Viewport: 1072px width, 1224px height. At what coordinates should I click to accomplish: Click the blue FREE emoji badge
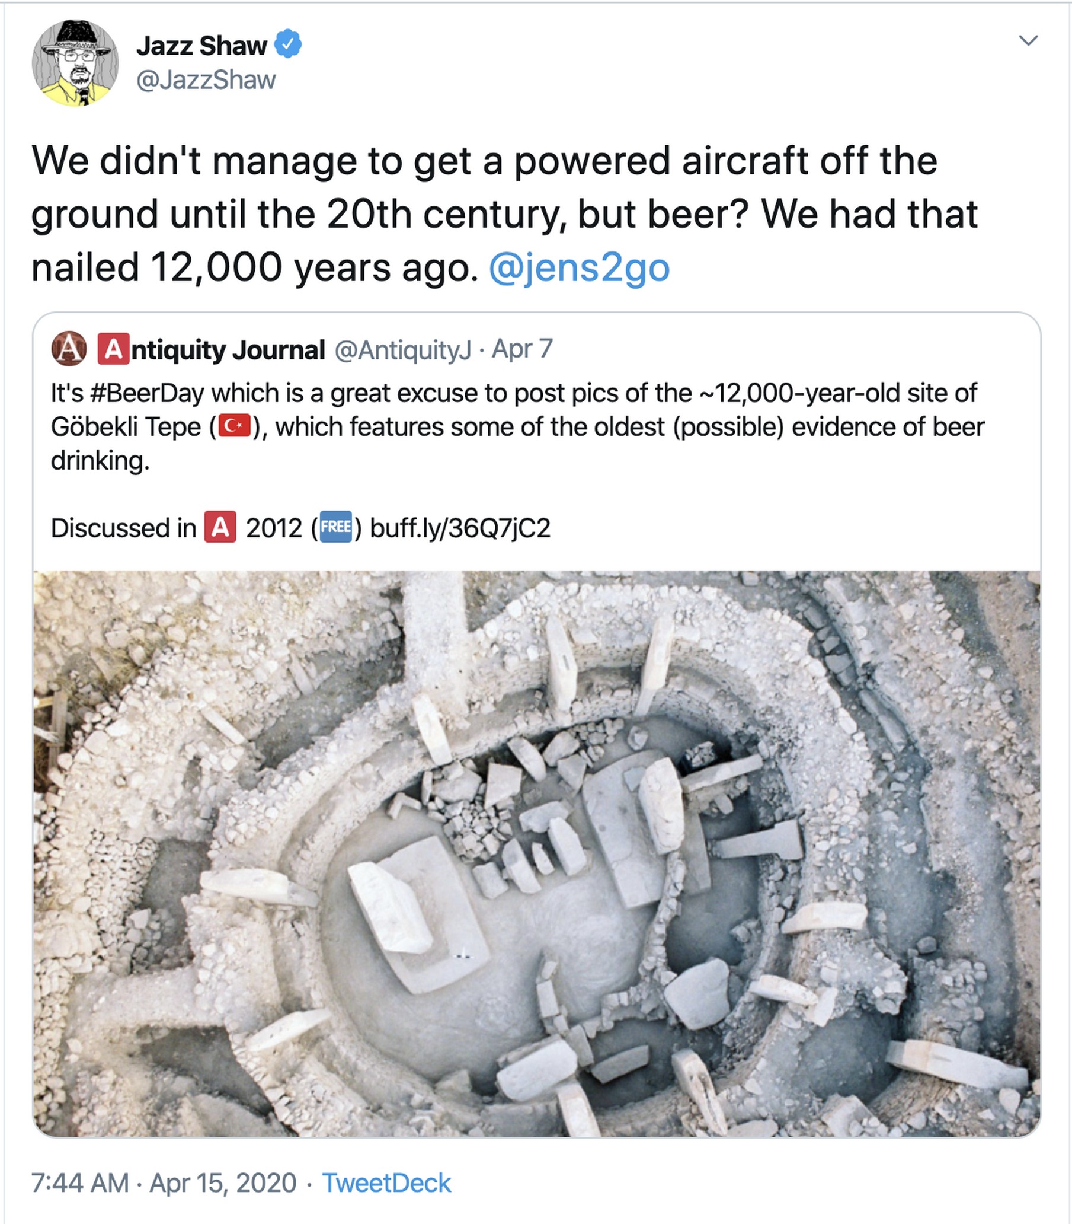(335, 527)
